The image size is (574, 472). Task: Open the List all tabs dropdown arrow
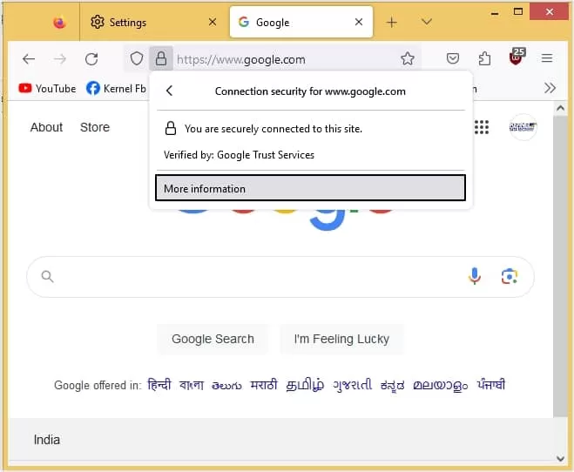pyautogui.click(x=427, y=22)
